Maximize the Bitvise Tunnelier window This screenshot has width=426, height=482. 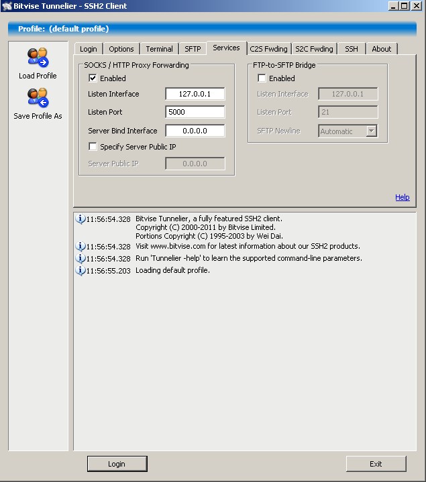coord(404,6)
